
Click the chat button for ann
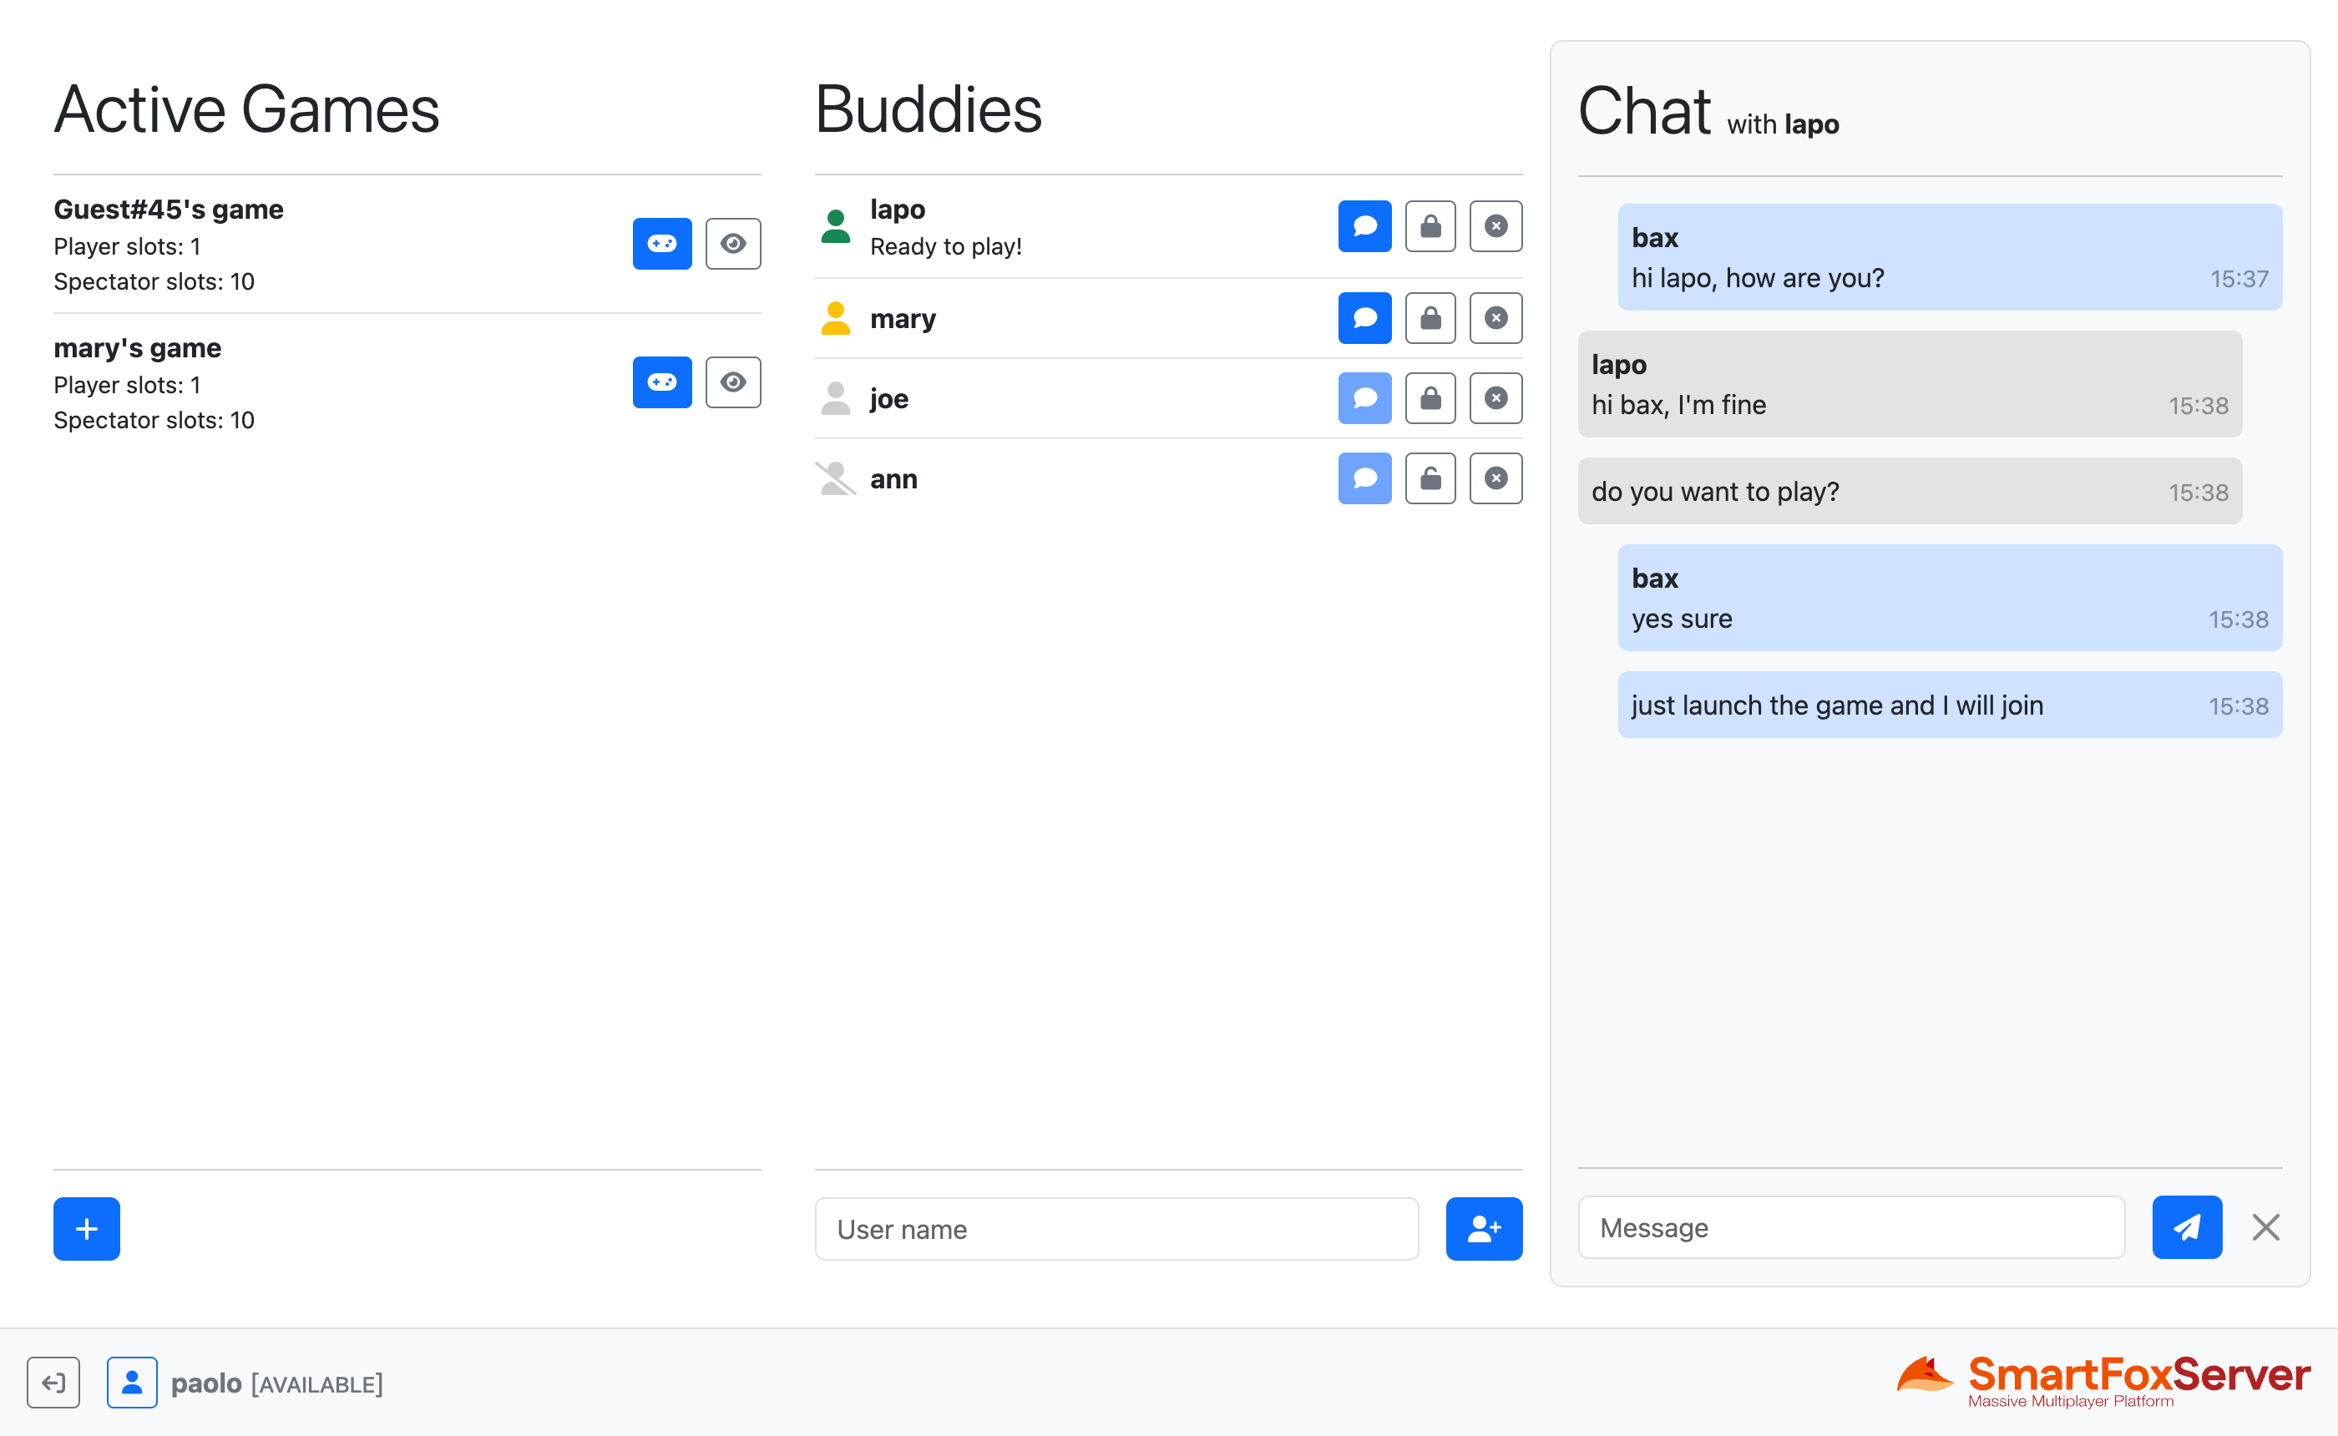1364,478
